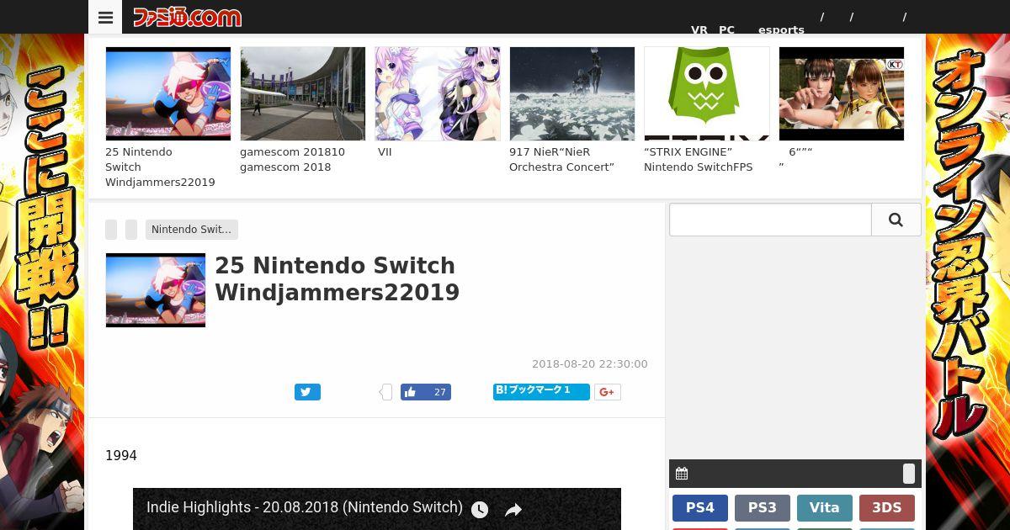
Task: Open 'STRIX ENGINE Nintendo SwitchFPS' article link
Action: (699, 160)
